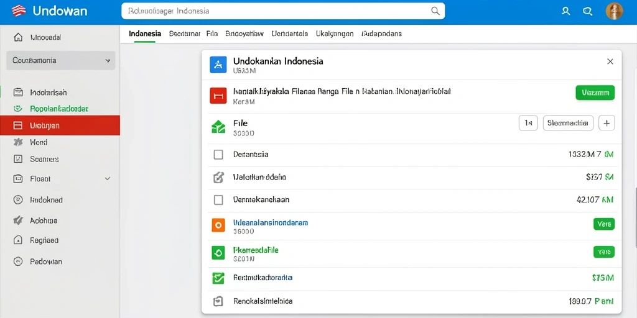Select the Uerdartsia tab
This screenshot has height=318, width=637.
(290, 34)
